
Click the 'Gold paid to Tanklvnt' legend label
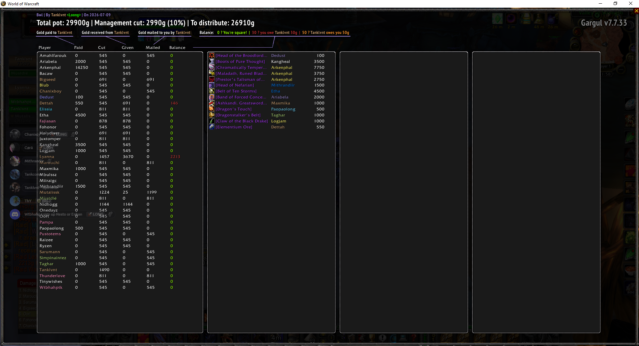click(54, 33)
